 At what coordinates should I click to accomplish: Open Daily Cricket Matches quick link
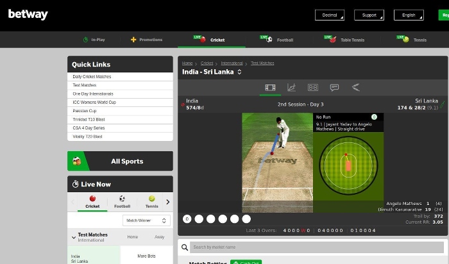(x=120, y=77)
